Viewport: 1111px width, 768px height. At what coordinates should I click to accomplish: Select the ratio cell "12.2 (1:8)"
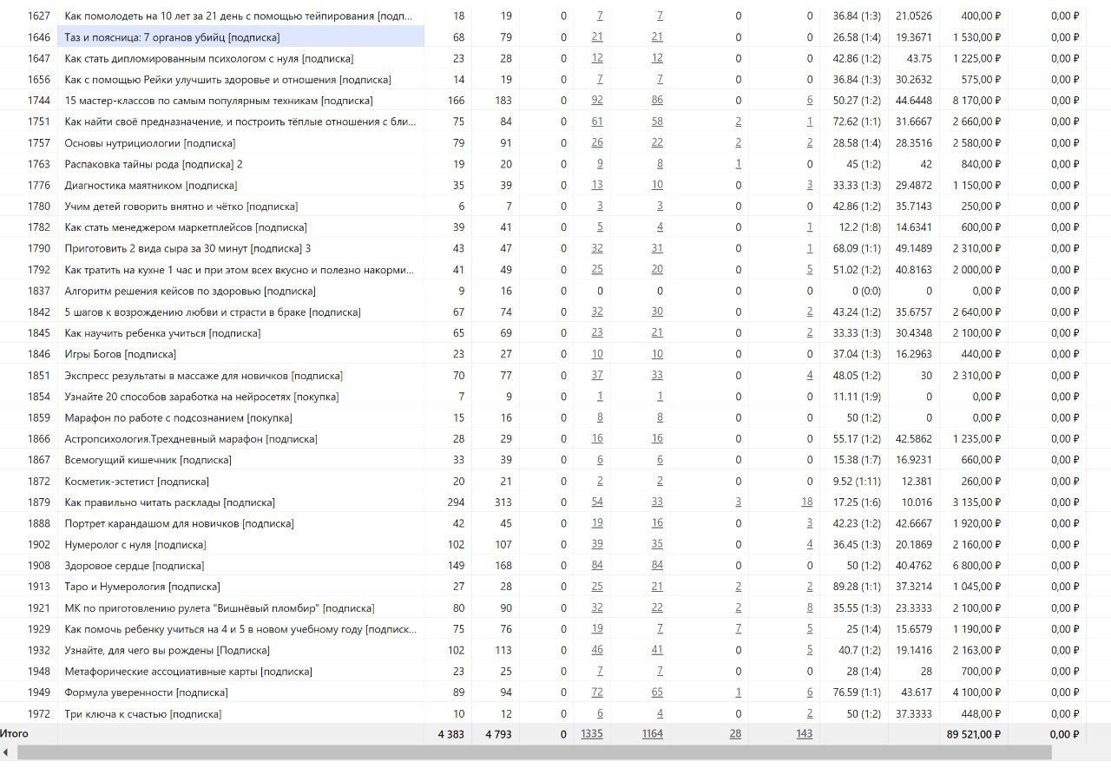[x=858, y=227]
